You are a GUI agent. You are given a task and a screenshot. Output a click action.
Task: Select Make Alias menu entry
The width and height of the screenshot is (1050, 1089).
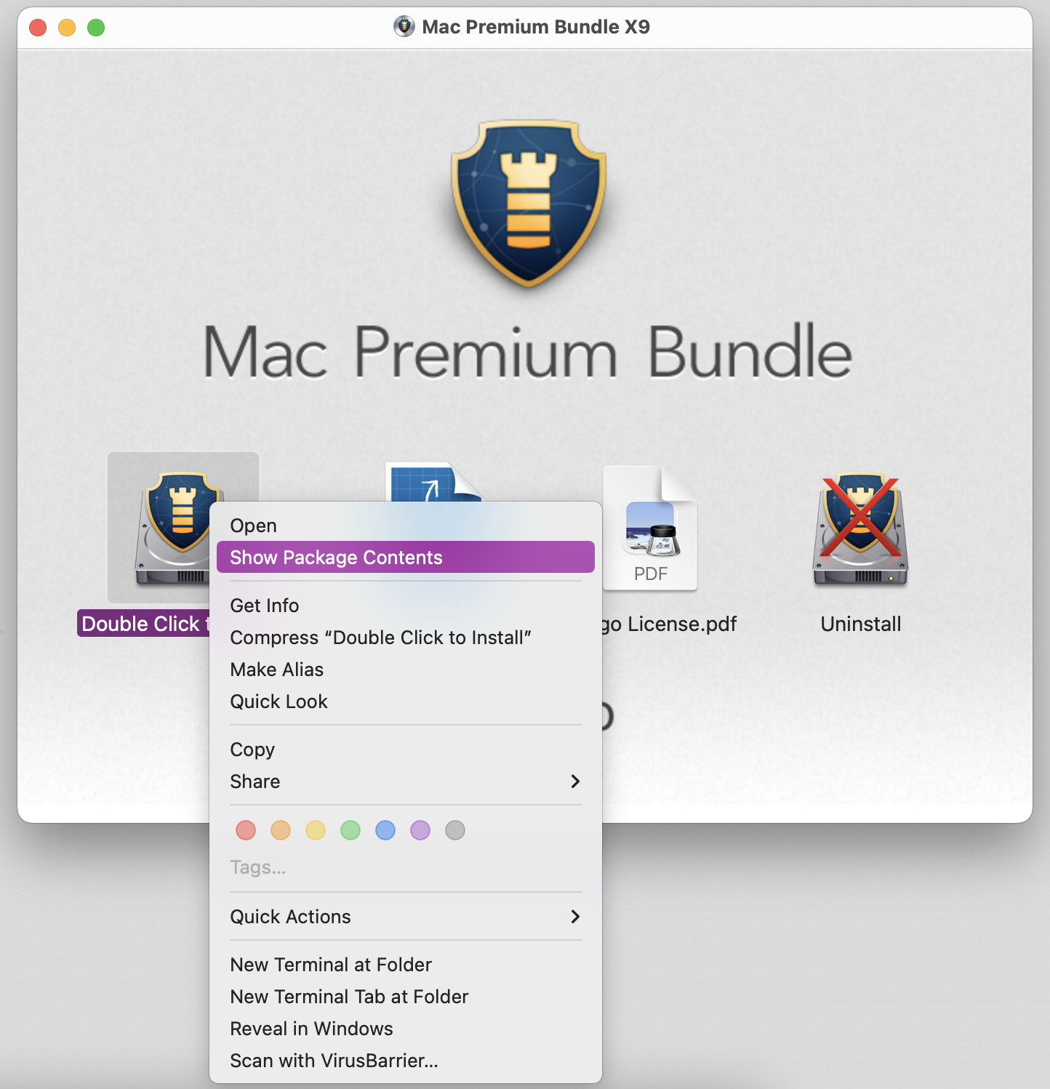click(x=406, y=670)
